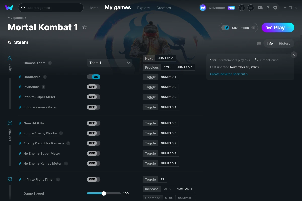Image resolution: width=302 pixels, height=201 pixels.
Task: Click the NUMPAD 2 key binding for Invincible
Action: coord(169,87)
